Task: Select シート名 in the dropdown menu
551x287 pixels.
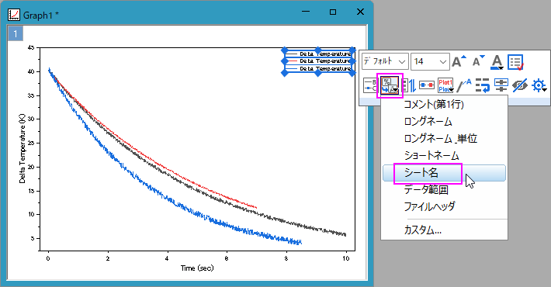Action: [x=444, y=173]
